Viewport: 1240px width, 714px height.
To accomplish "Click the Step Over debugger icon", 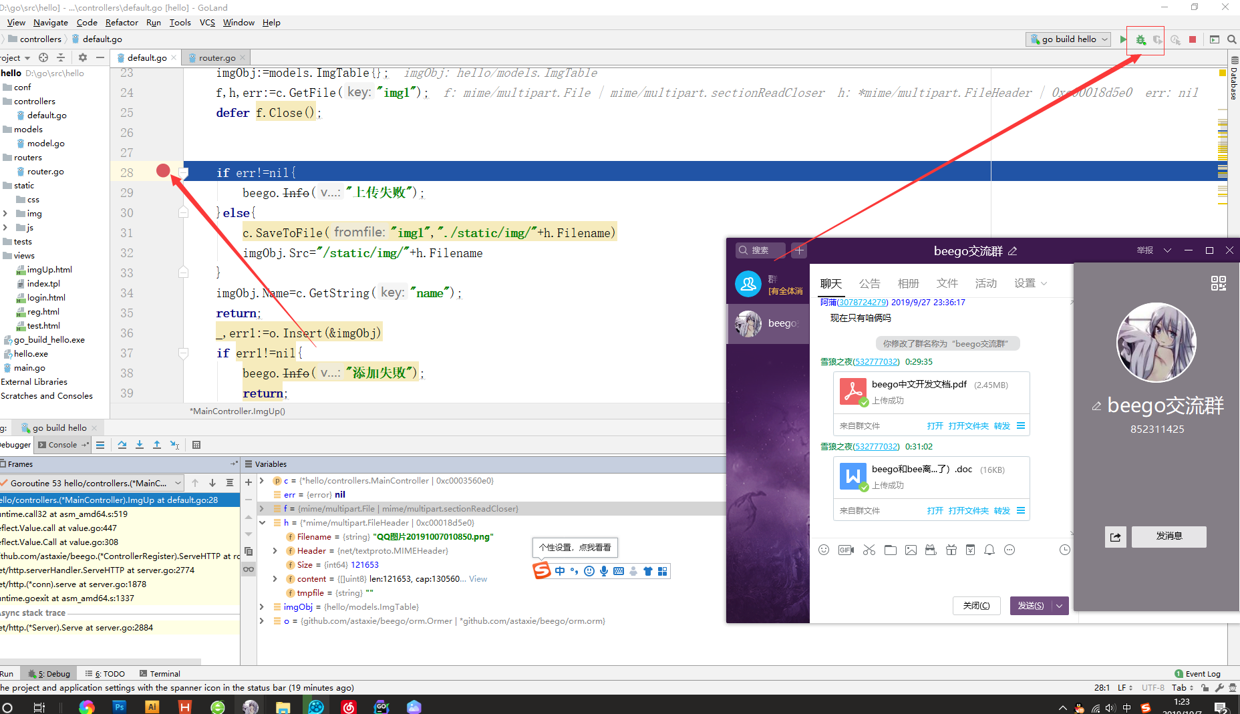I will [x=122, y=445].
